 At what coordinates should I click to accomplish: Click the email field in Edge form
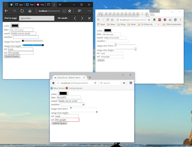coord(24,33)
